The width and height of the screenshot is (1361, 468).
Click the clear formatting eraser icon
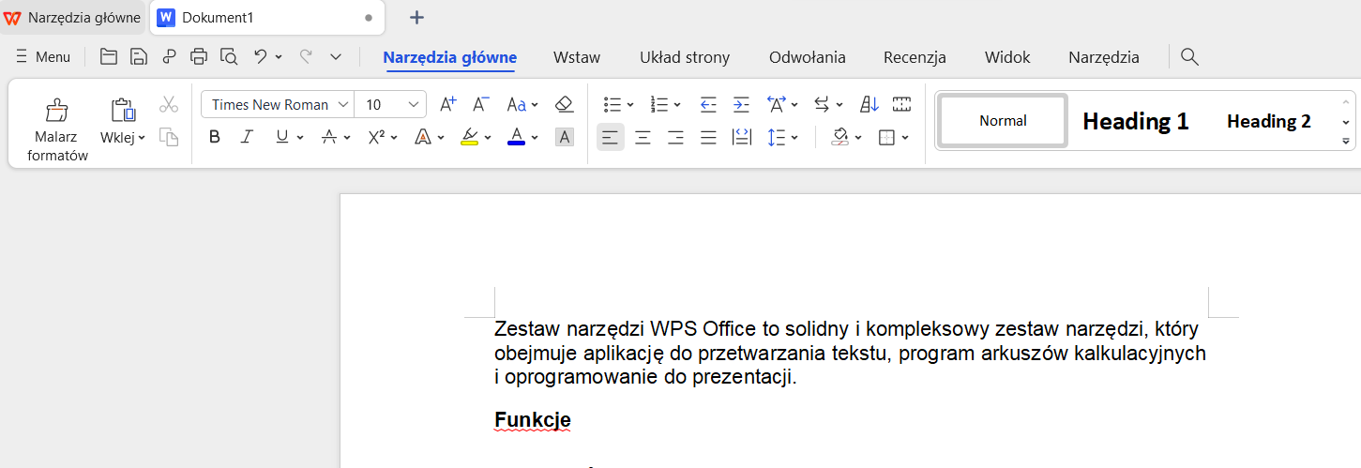click(564, 104)
